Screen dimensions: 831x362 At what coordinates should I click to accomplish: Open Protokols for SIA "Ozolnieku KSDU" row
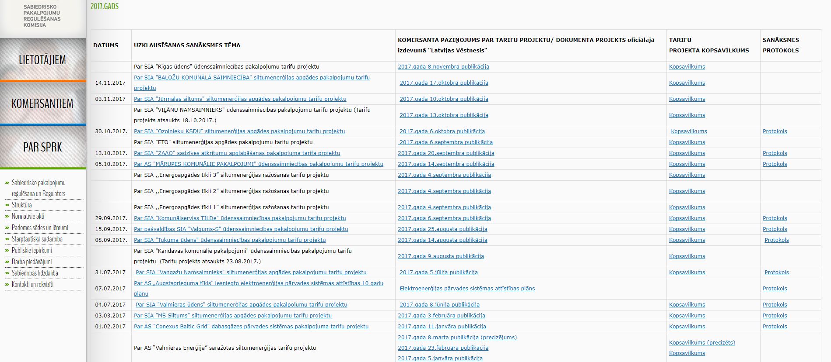click(775, 131)
